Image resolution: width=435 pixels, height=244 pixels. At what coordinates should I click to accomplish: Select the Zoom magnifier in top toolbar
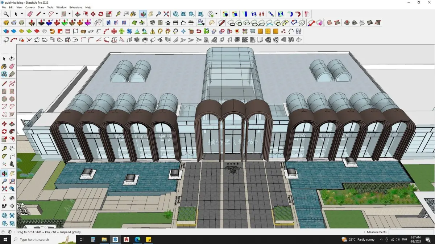click(x=158, y=14)
